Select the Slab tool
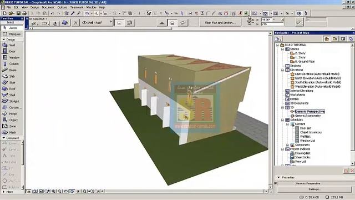 point(12,77)
